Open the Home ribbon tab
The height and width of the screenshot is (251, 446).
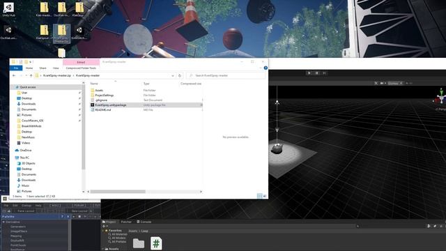[29, 68]
